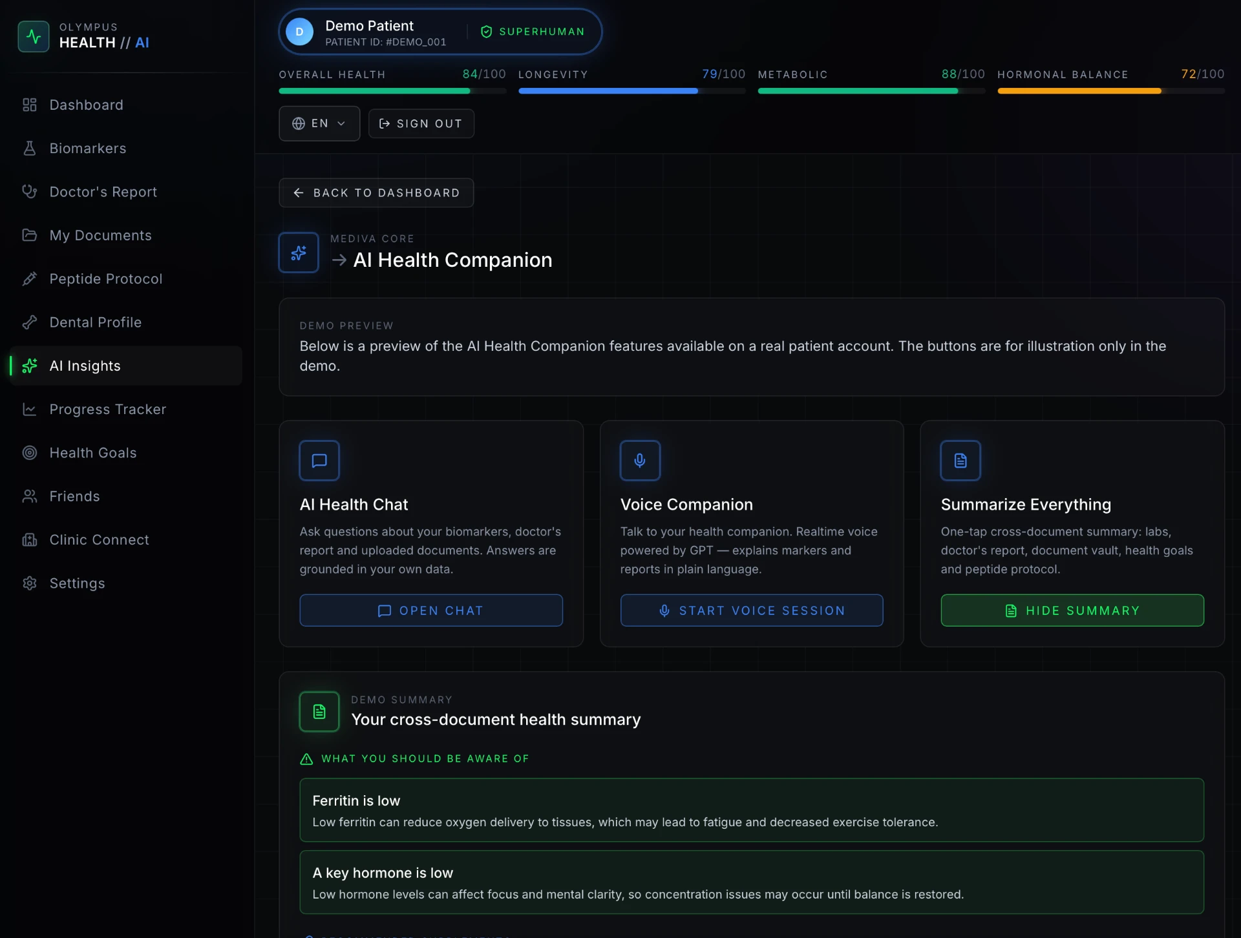Viewport: 1241px width, 938px height.
Task: Click the AI Health Chat message icon
Action: pos(319,461)
